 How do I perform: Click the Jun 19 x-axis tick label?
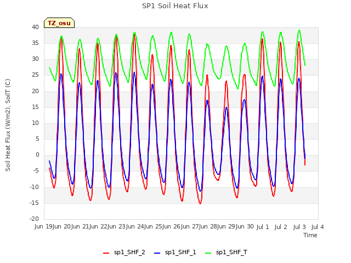coord(44,227)
